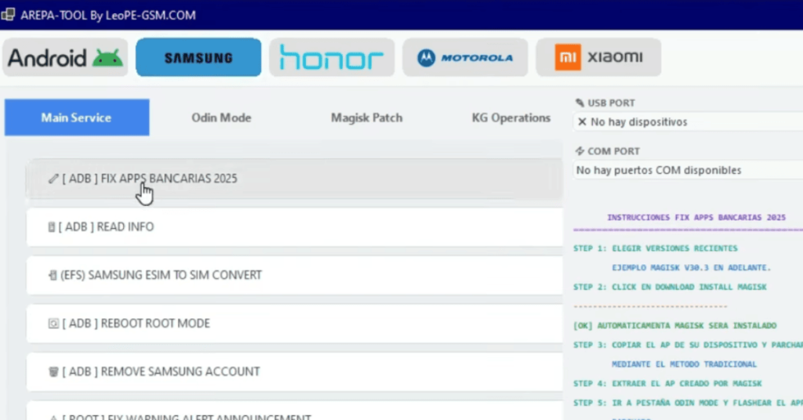Click the X icon beside No hay dispositivos
This screenshot has height=420, width=803.
pos(582,121)
